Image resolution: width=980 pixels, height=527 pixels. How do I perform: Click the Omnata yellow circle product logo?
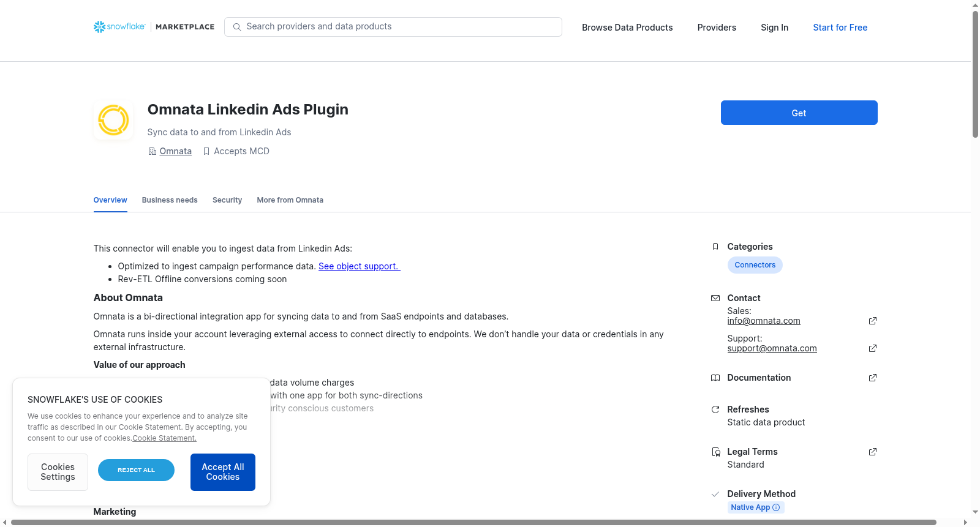[x=113, y=120]
